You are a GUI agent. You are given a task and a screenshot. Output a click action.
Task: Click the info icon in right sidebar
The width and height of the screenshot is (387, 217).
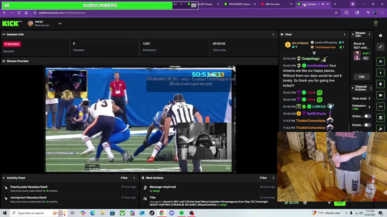click(x=380, y=36)
